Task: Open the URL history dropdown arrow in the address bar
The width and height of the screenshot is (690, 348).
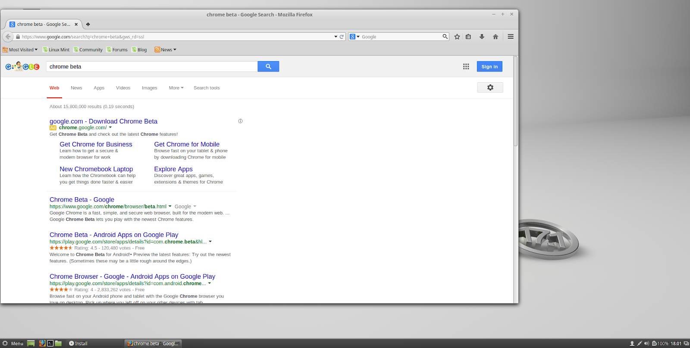Action: (336, 37)
